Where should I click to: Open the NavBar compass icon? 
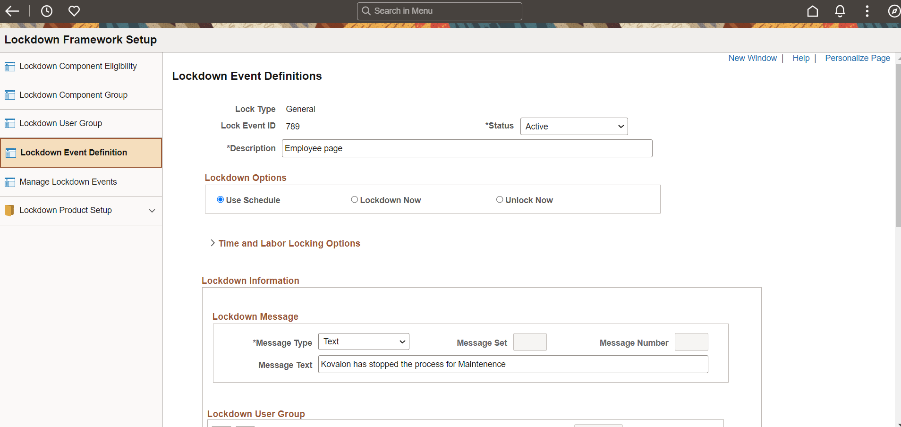pos(893,11)
